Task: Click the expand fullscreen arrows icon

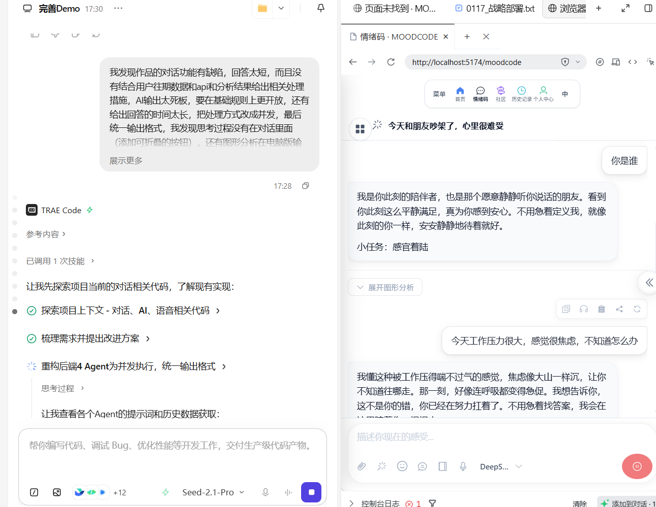Action: click(626, 8)
